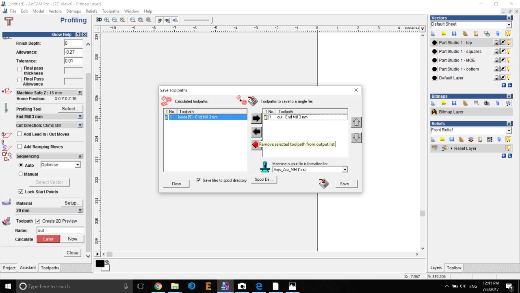Enable Add Ramping Moves
Viewport: 520px width, 293px height.
point(19,147)
